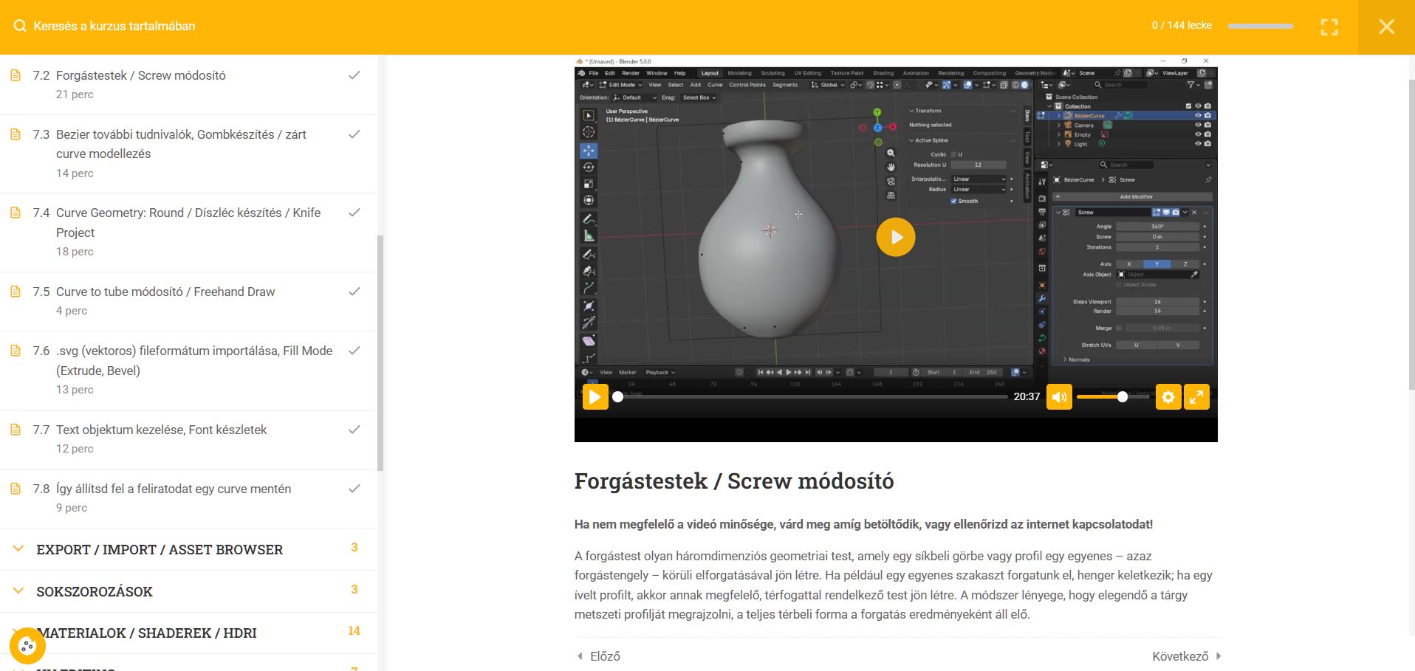The height and width of the screenshot is (671, 1415).
Task: Open video settings gear icon
Action: (1168, 397)
